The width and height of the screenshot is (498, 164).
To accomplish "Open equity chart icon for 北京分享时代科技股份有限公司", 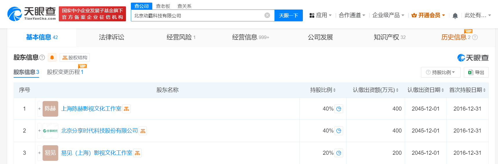I will coord(143,131).
